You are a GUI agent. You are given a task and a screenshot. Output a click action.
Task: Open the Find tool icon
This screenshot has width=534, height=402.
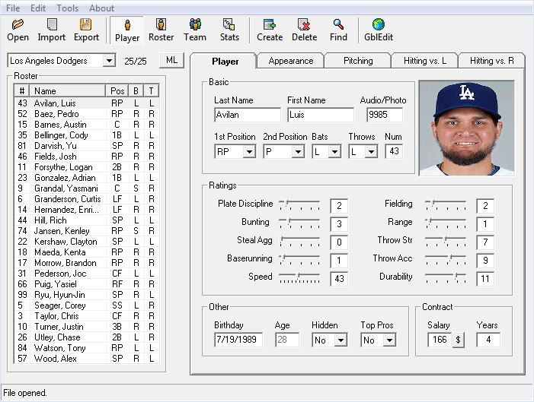tap(338, 30)
